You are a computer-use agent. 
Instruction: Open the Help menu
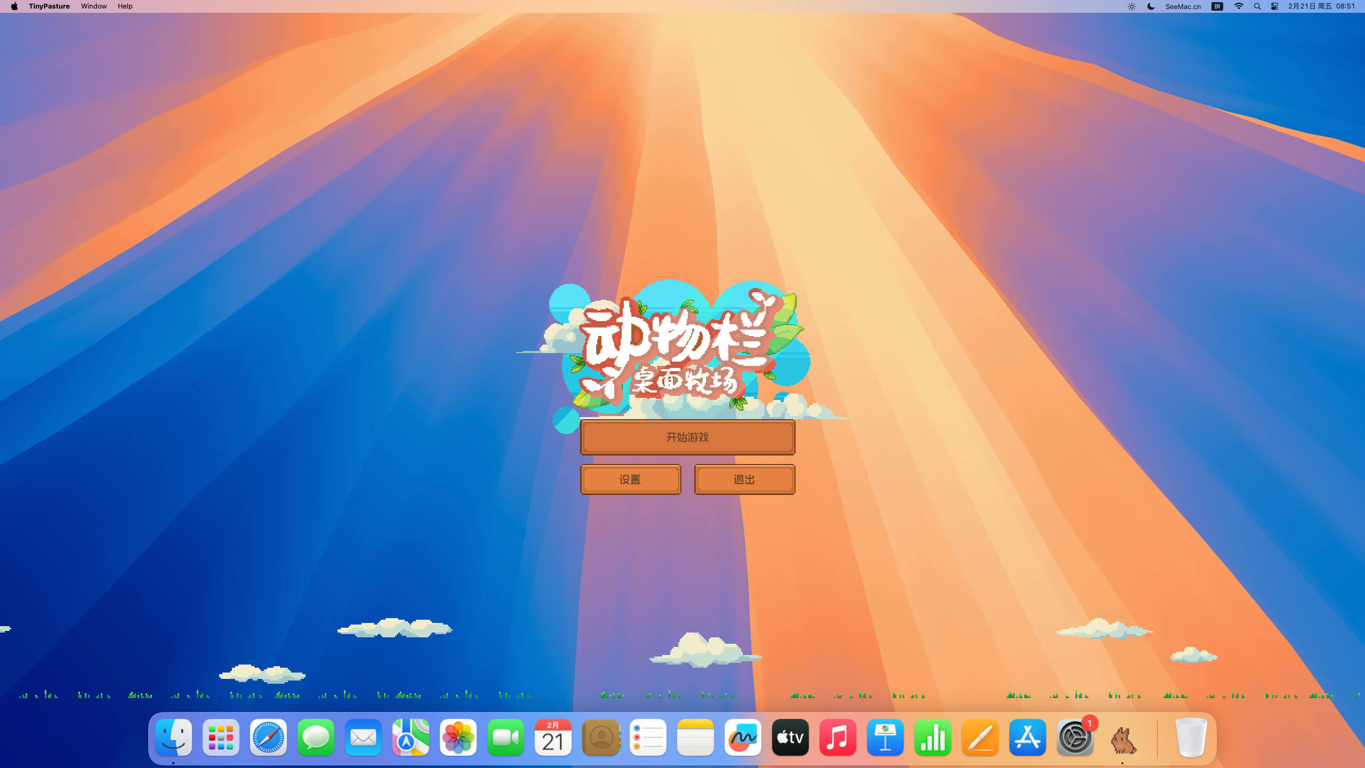[x=125, y=6]
